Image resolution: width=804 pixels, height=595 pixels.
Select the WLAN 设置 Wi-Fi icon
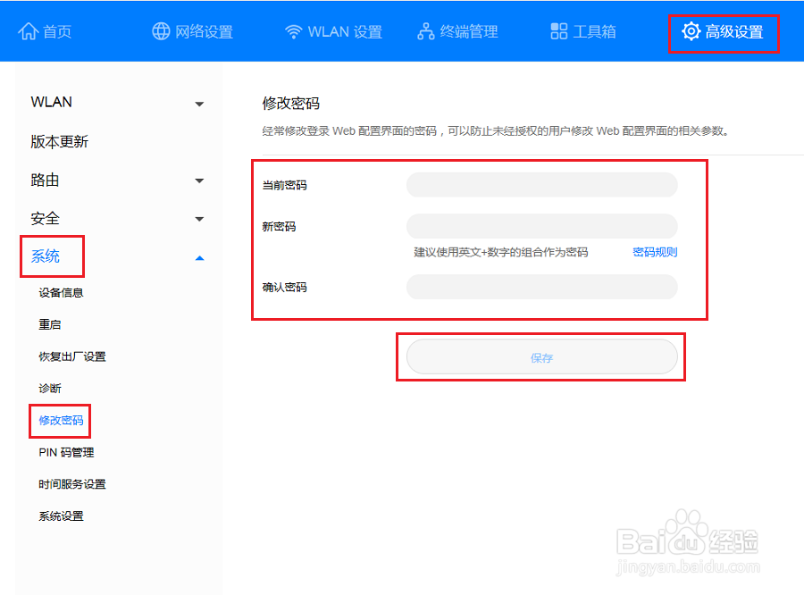click(x=294, y=29)
